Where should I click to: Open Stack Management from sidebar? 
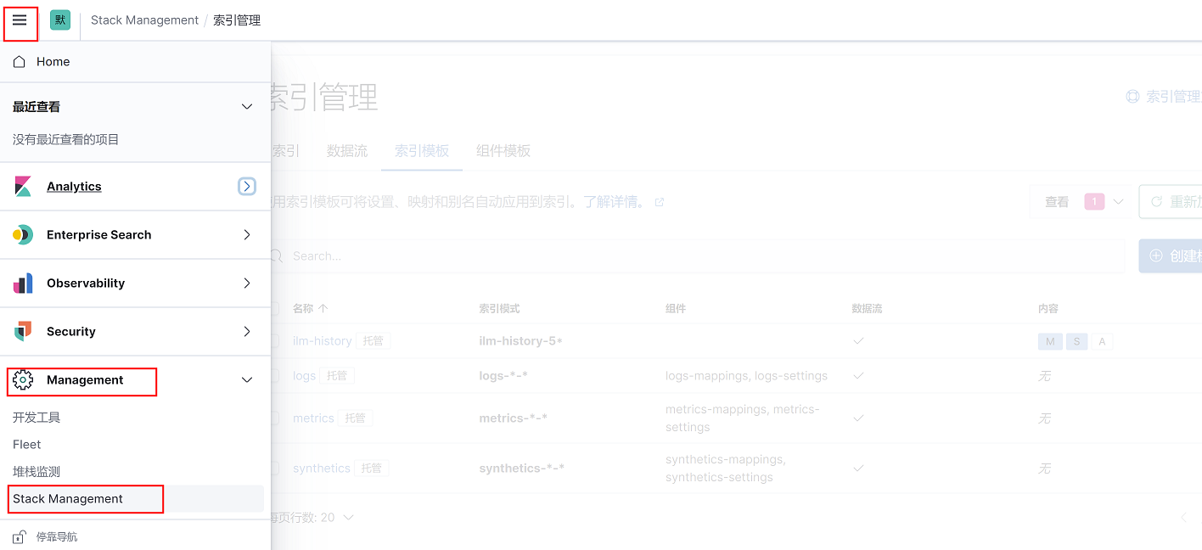[68, 499]
